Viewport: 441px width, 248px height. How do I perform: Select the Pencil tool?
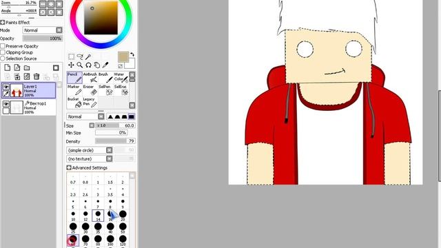[74, 78]
